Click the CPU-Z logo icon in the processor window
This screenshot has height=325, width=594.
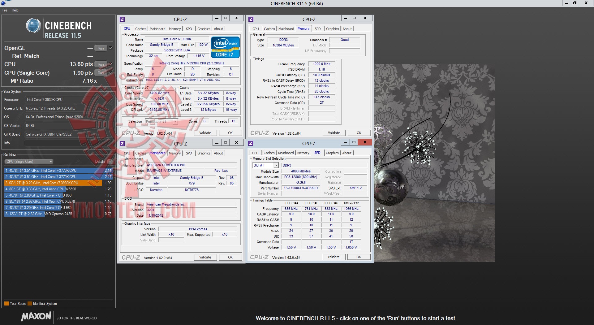(122, 19)
